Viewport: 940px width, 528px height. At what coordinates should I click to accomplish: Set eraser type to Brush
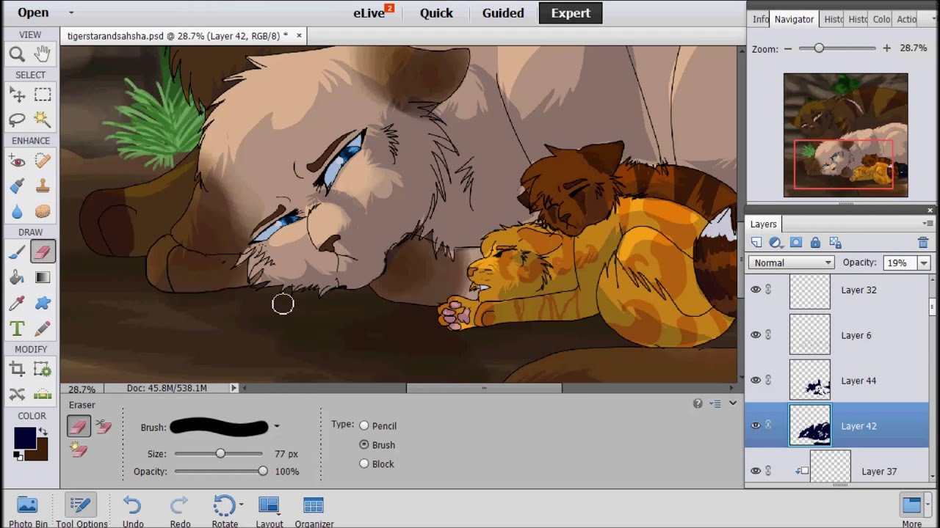[x=364, y=444]
